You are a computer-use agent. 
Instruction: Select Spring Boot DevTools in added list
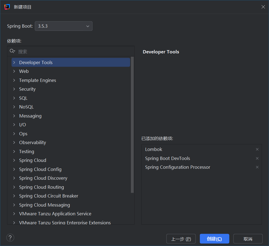tap(201, 158)
